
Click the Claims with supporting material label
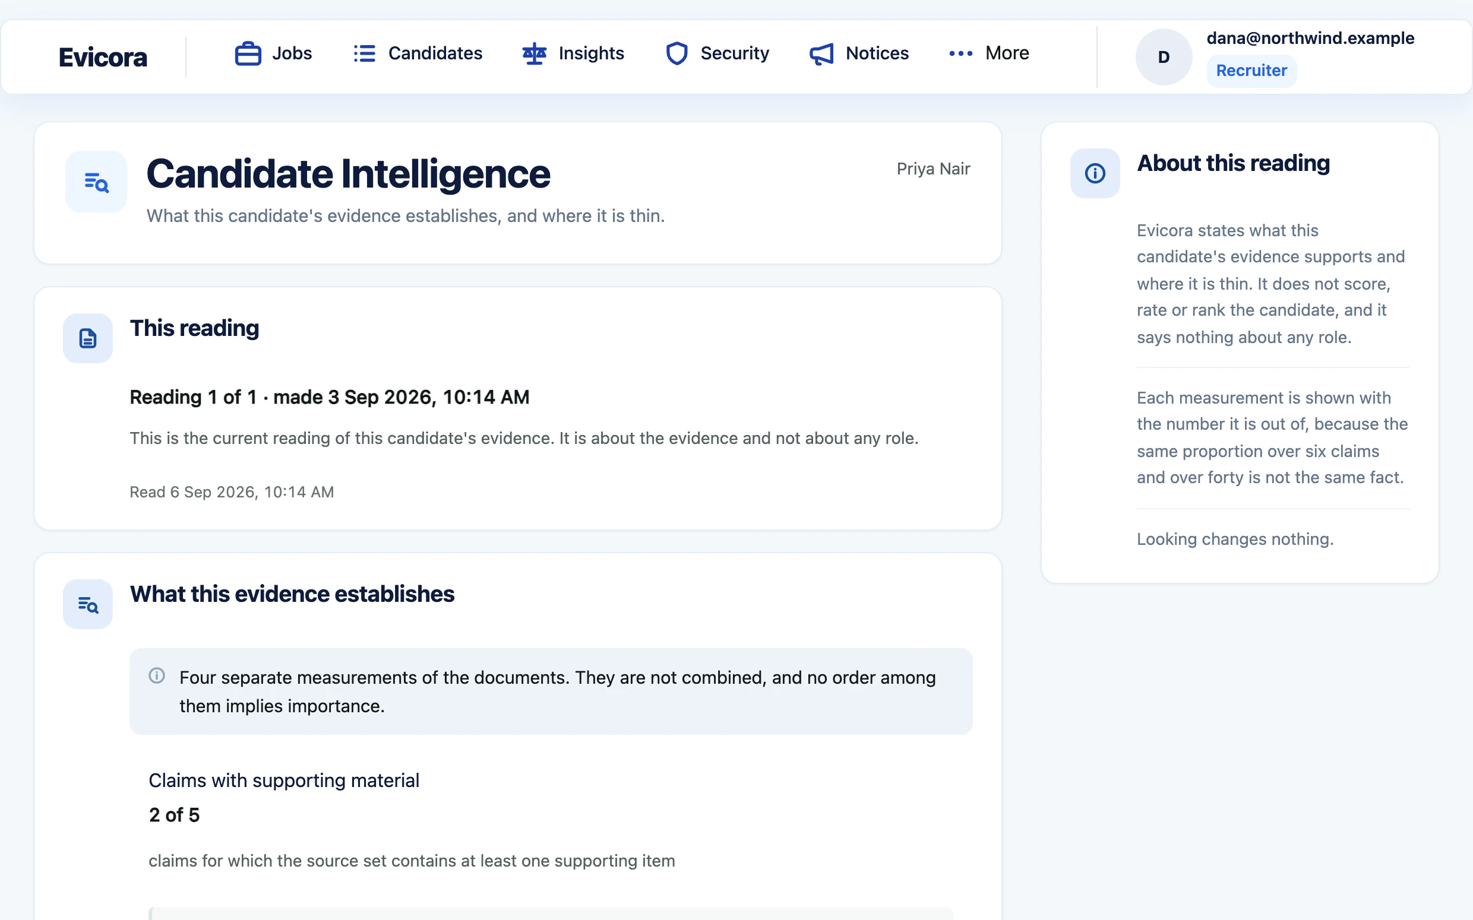tap(284, 781)
